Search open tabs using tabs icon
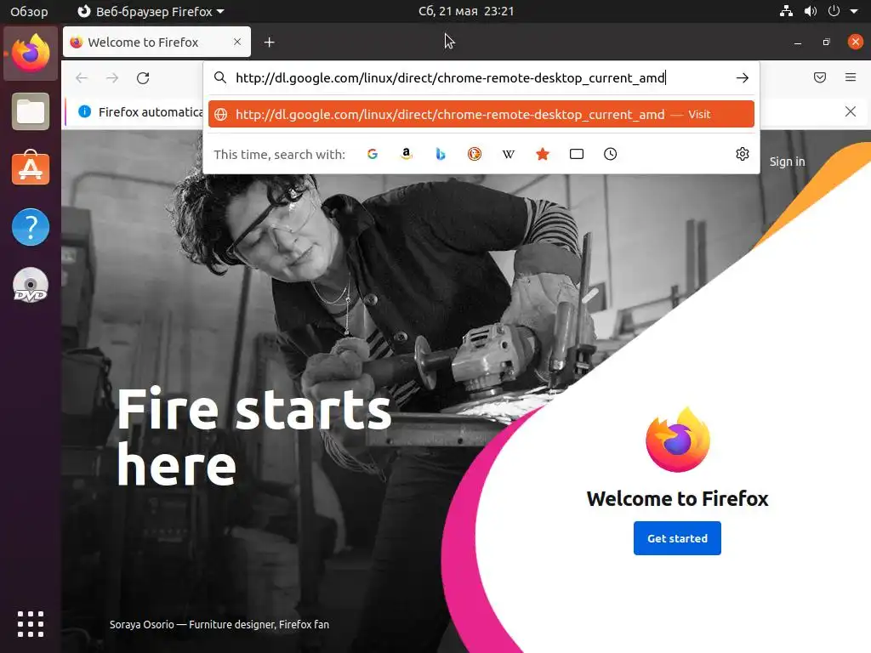The image size is (871, 653). pyautogui.click(x=577, y=155)
